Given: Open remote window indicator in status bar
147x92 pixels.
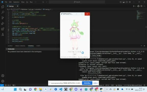Looking at the screenshot, I should point(2,85).
